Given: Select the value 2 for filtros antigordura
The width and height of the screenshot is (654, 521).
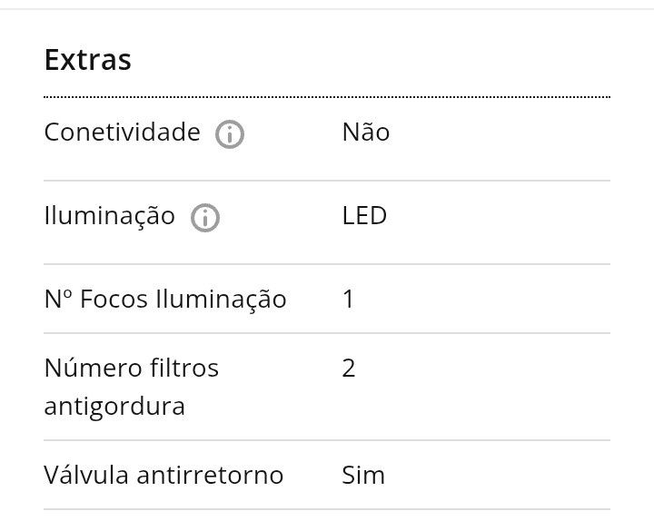Looking at the screenshot, I should point(349,368).
